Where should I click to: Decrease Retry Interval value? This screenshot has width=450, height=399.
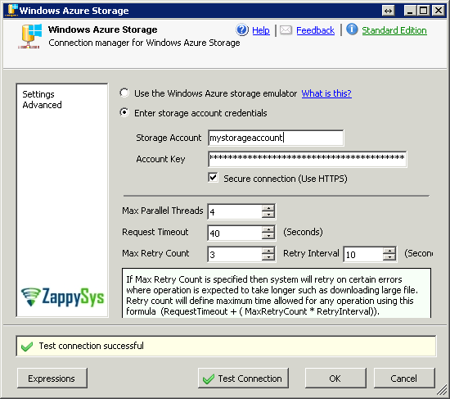pos(389,257)
